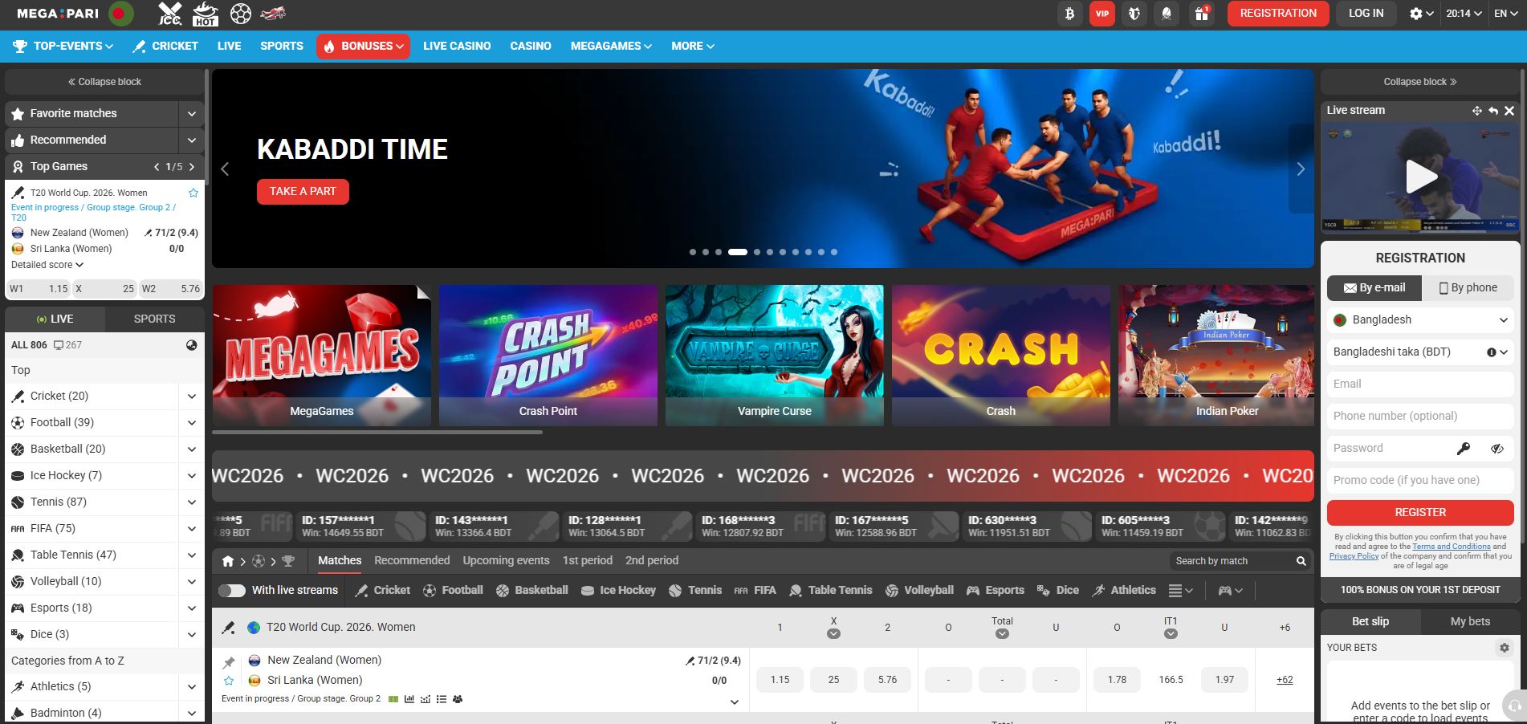Open the Crash Point game tile
This screenshot has height=724, width=1527.
click(548, 356)
